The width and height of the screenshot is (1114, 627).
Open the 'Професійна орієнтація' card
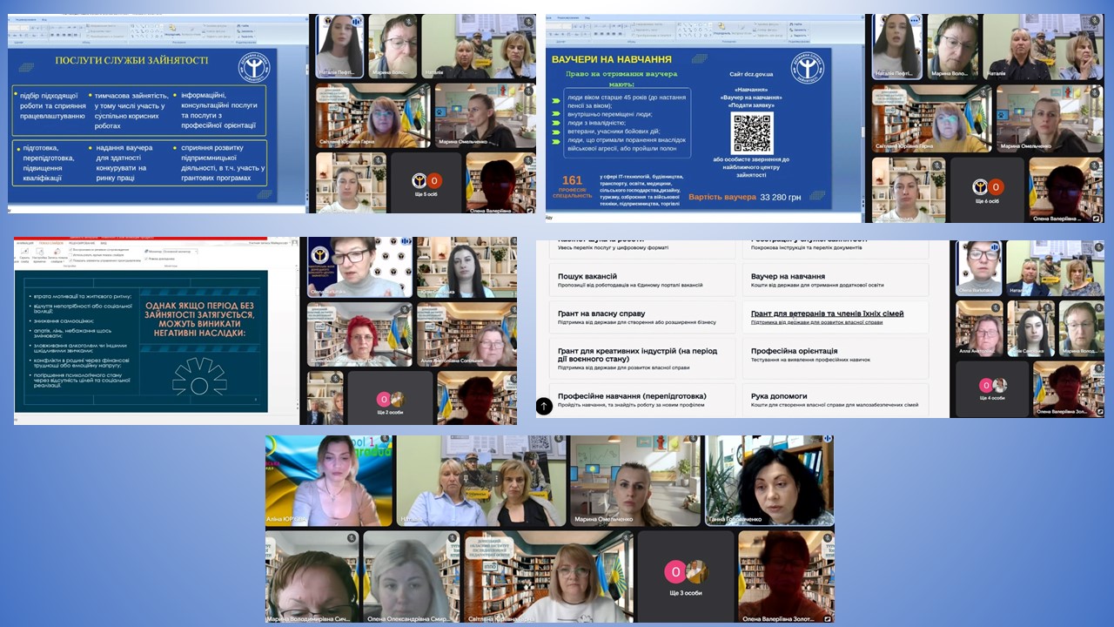coord(835,358)
